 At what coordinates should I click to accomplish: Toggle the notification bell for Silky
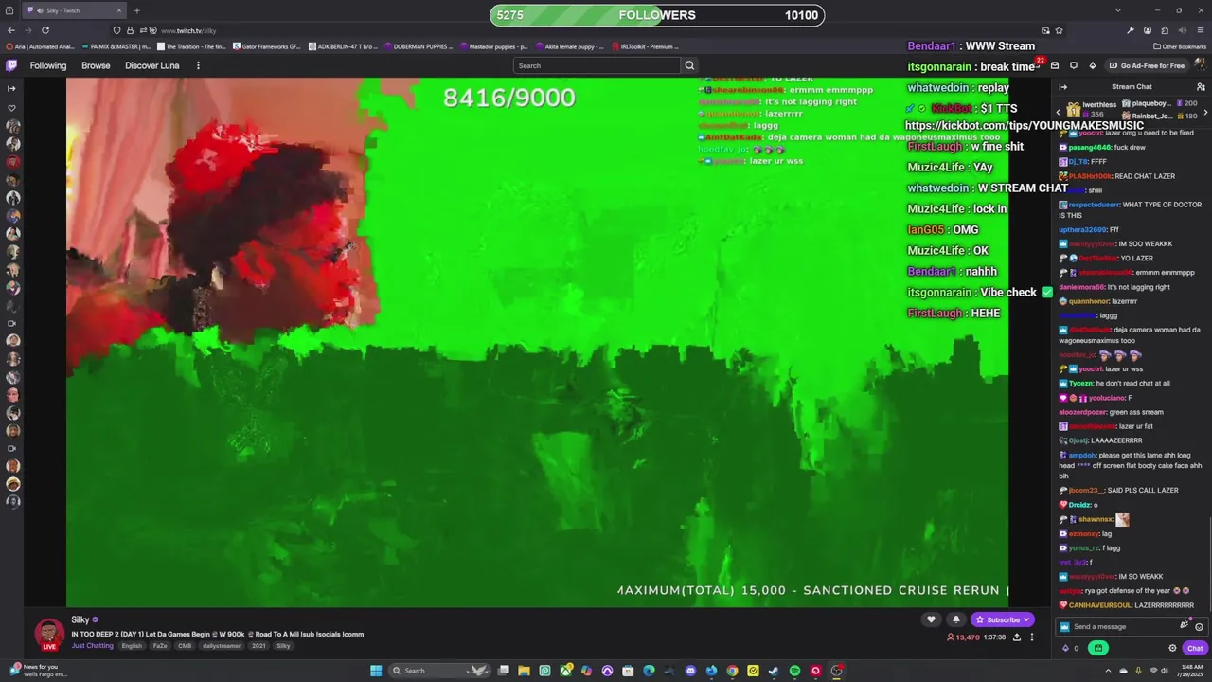[955, 619]
